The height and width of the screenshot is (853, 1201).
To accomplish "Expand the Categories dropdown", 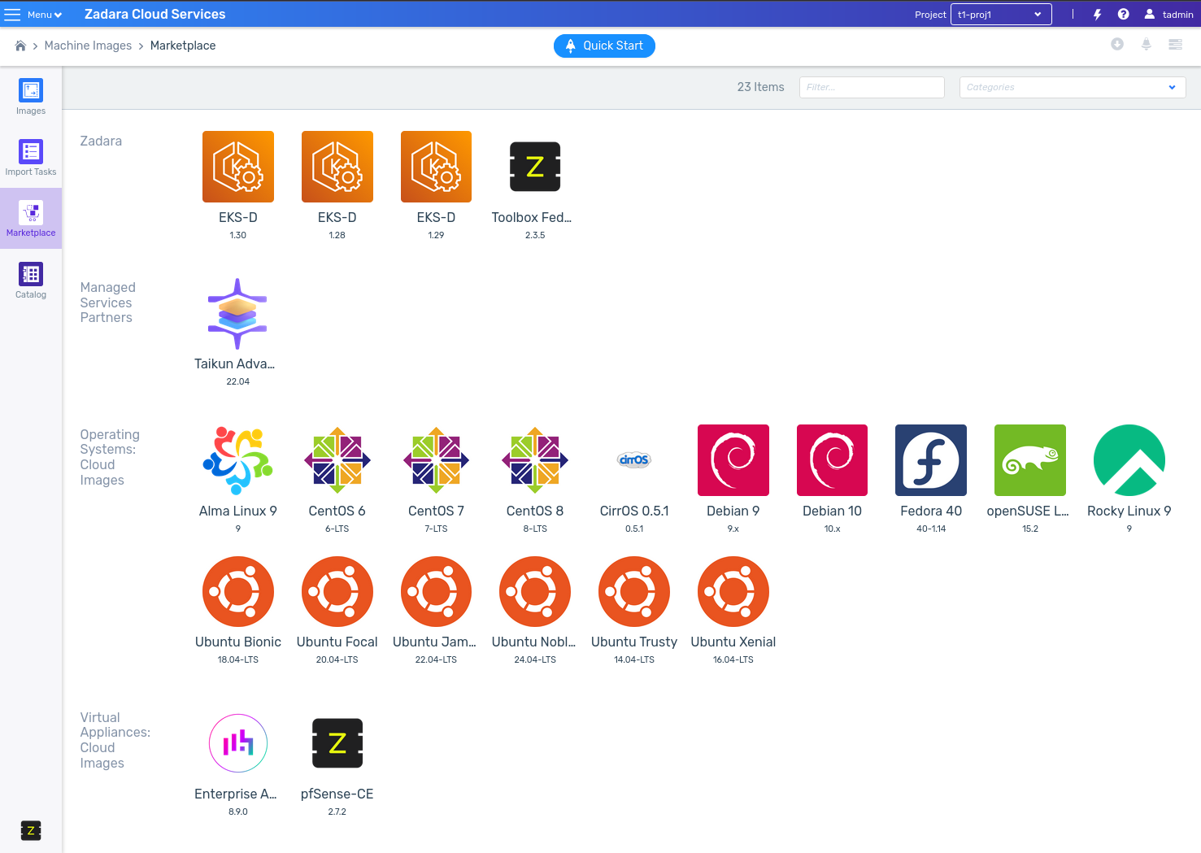I will tap(1073, 87).
